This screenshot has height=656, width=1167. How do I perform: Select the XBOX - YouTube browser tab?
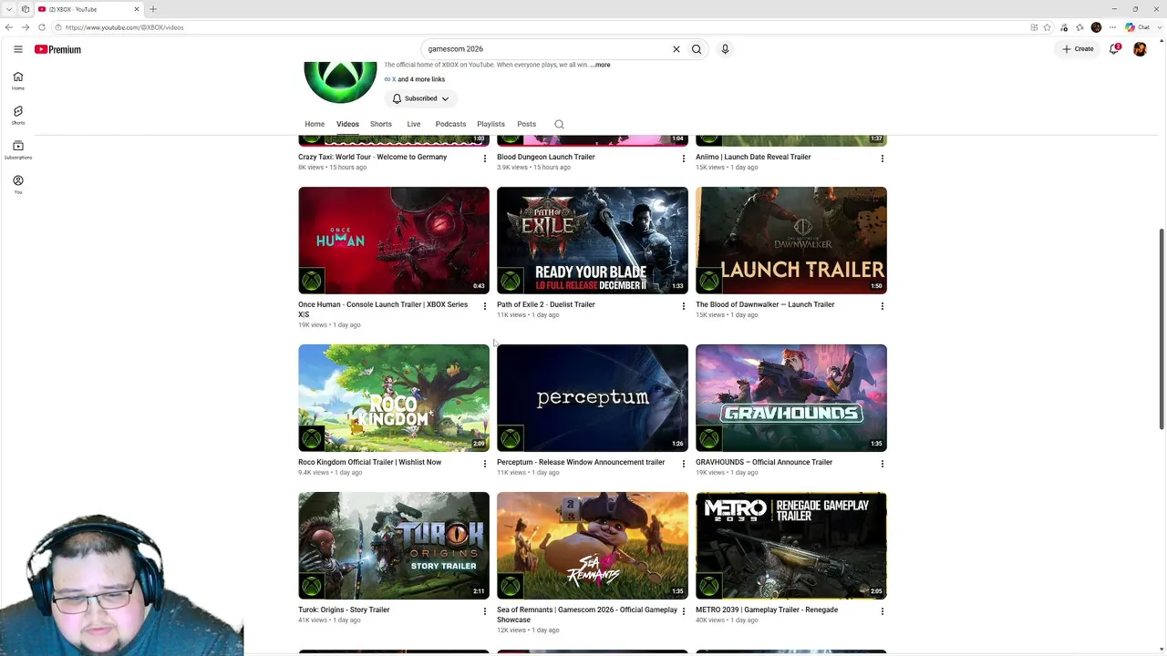click(88, 9)
